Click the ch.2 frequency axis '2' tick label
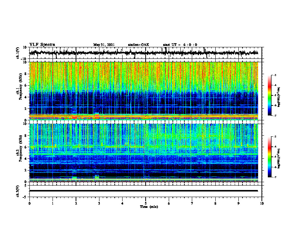Image resolution: width=295 pixels, height=228 pixels. (x=26, y=170)
